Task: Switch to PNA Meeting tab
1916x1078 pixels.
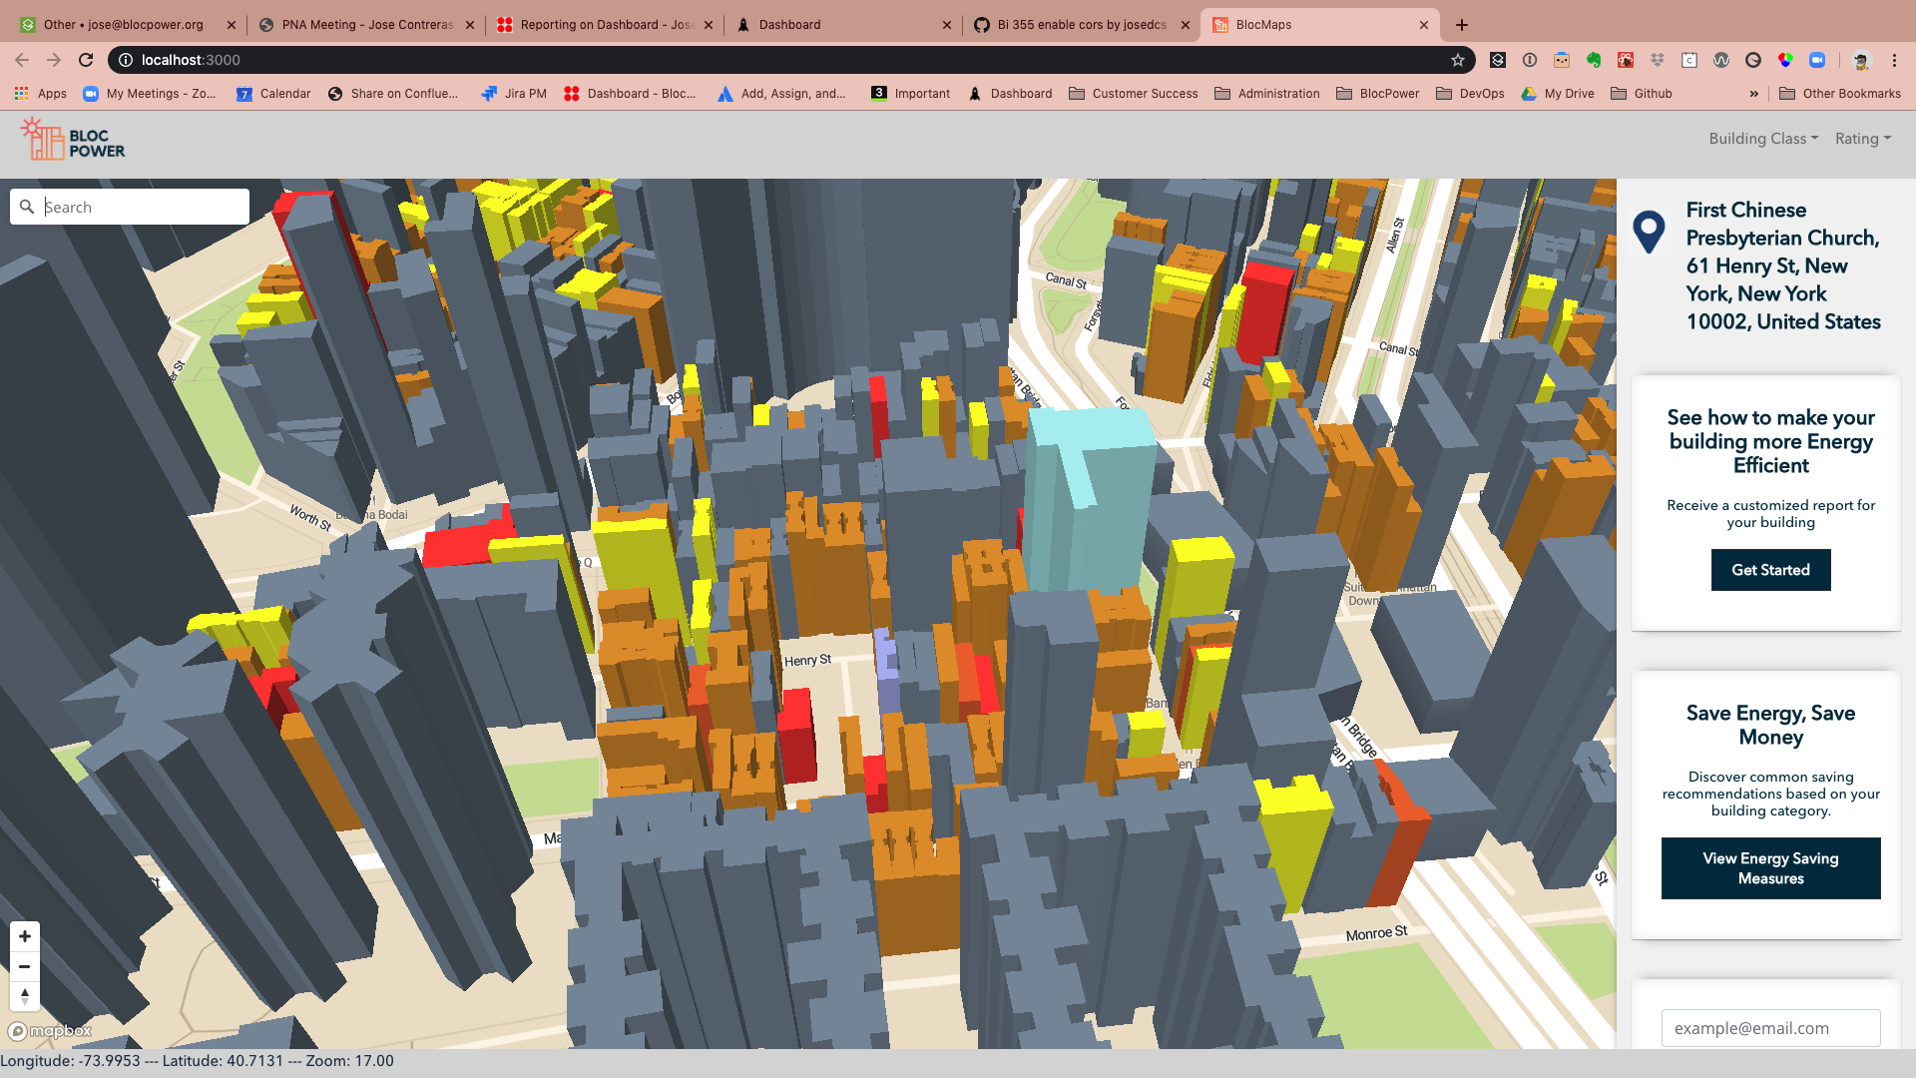Action: tap(366, 25)
